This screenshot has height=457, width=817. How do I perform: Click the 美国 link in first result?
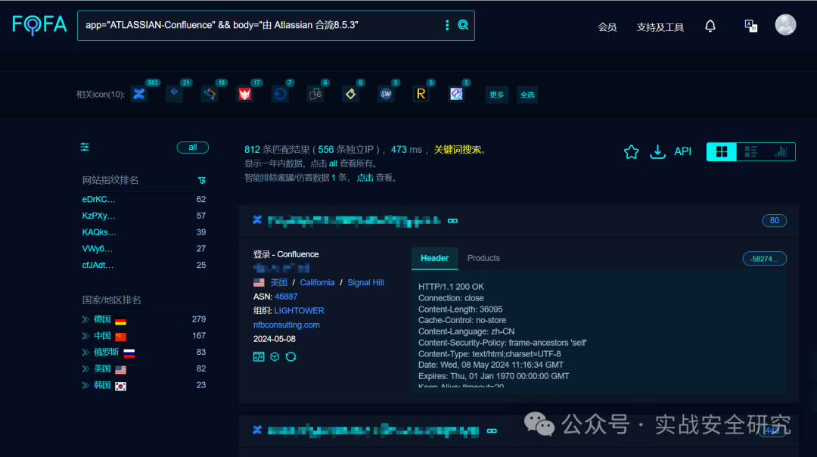tap(278, 282)
